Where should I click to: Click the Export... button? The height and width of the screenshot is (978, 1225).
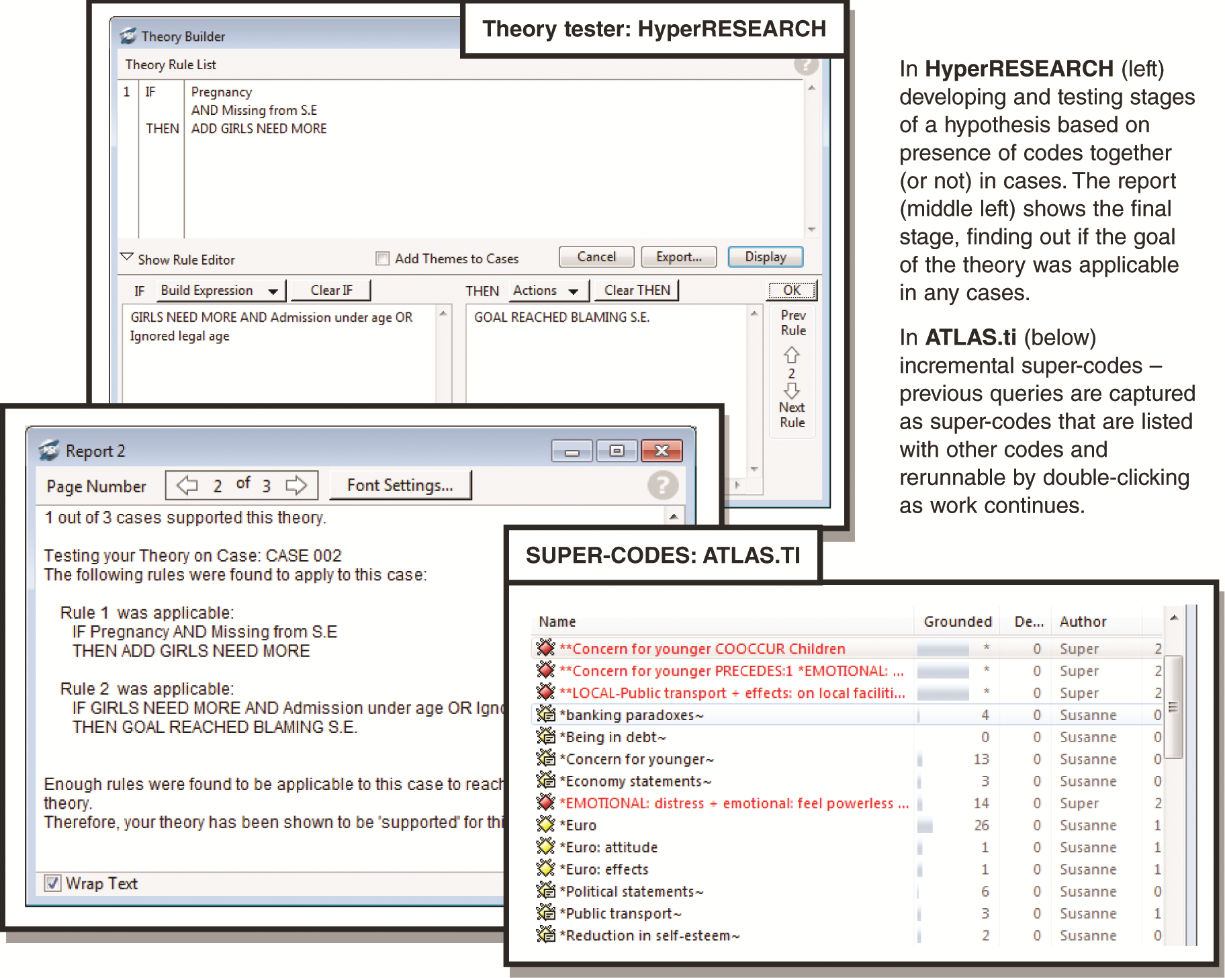click(678, 257)
